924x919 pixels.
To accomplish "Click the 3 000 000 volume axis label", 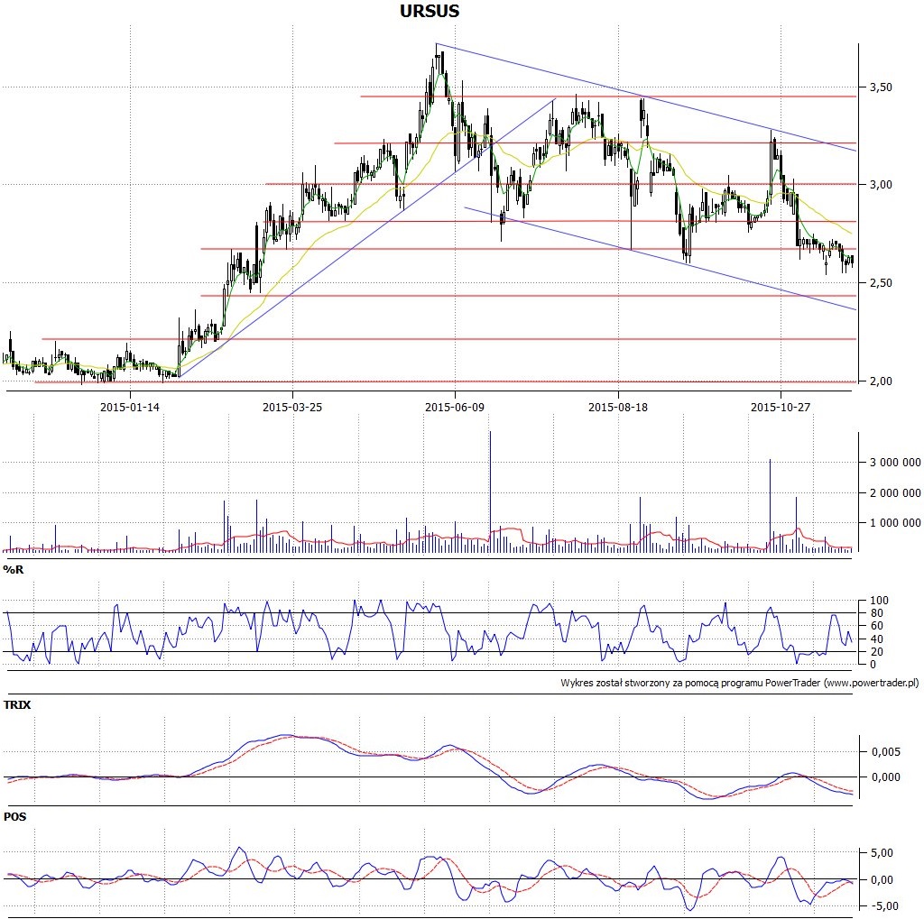I will click(895, 463).
